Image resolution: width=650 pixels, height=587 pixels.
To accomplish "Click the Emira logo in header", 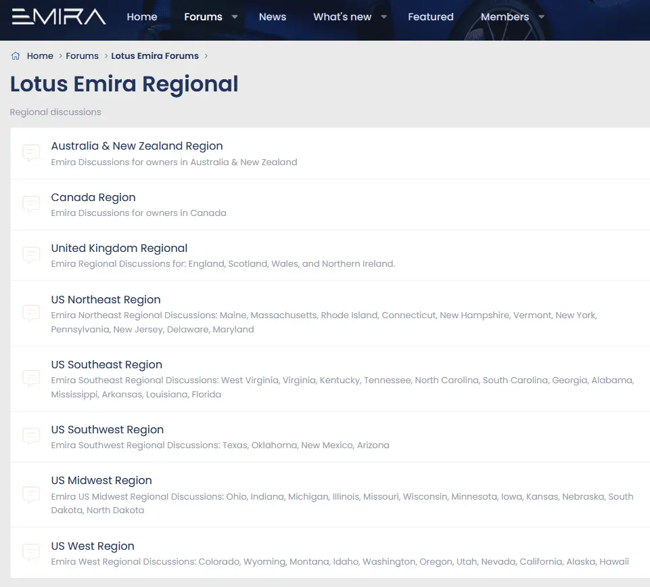I will [x=59, y=17].
